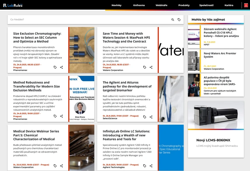
Task: Click date 'St, 25.8.2021, 17:00 (CEST - Prague)'
Action: tap(120, 116)
